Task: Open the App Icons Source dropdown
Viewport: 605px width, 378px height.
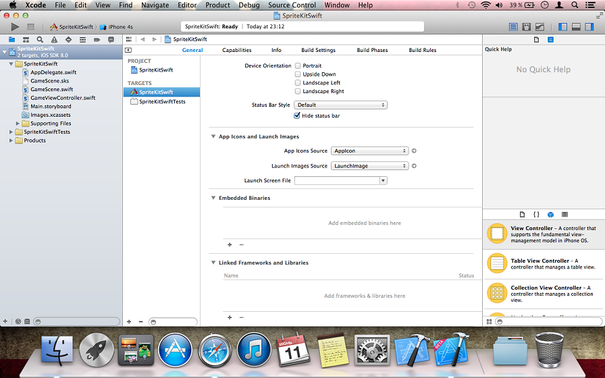Action: click(x=369, y=151)
